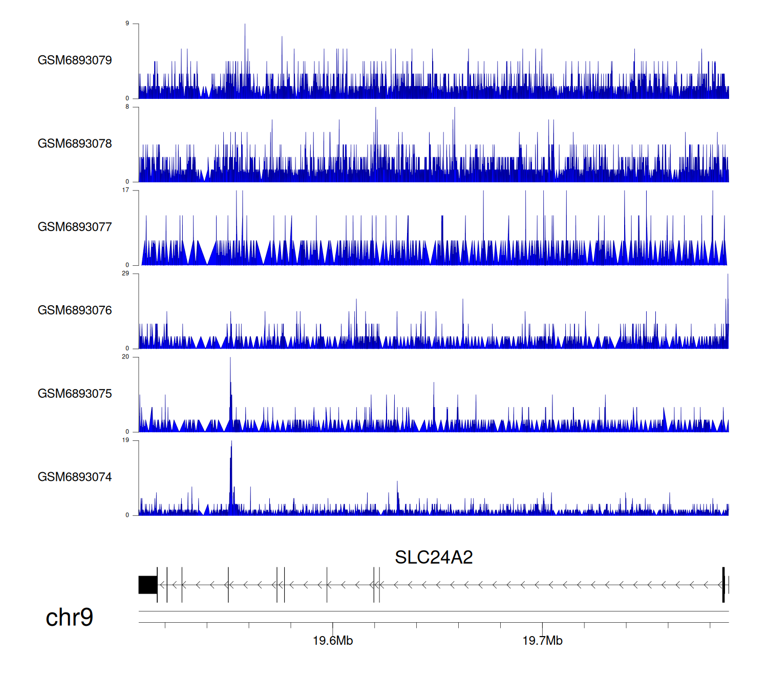Image resolution: width=768 pixels, height=676 pixels.
Task: Select the GSM6893076 track label
Action: (x=75, y=310)
